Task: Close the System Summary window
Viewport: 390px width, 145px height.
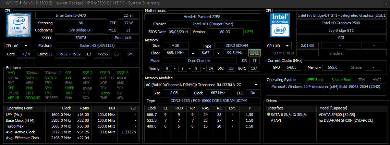Action: [x=384, y=3]
